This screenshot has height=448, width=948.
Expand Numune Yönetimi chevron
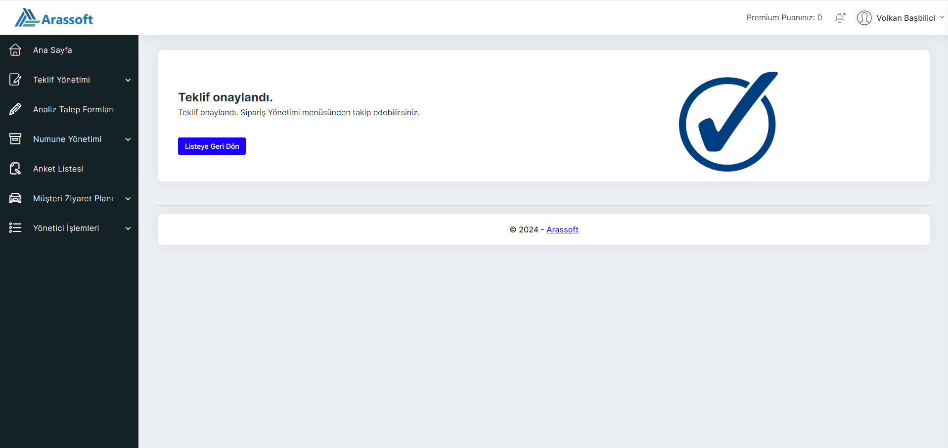[128, 139]
